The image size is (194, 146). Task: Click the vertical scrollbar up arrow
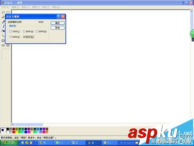(x=191, y=11)
